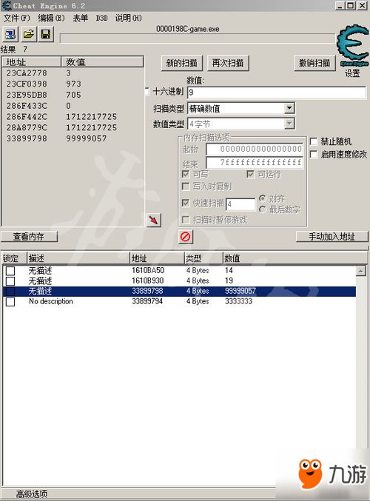This screenshot has width=370, height=501.
Task: Toggle the 启用速度修改 checkbox
Action: tap(314, 155)
